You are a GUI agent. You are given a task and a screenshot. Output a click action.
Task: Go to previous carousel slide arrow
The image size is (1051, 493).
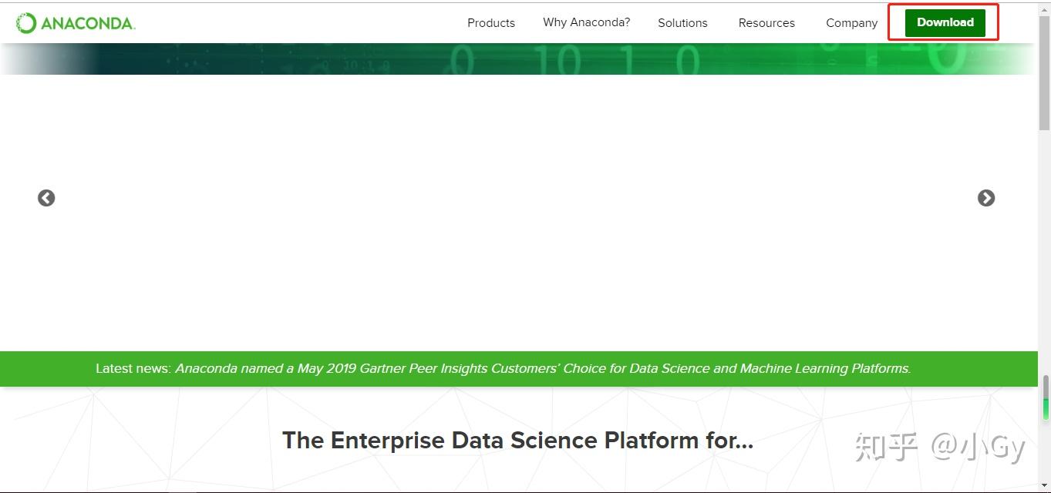pyautogui.click(x=46, y=198)
